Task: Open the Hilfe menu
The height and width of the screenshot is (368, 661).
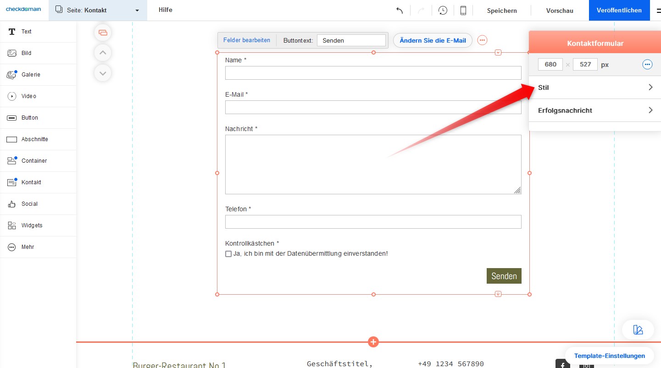Action: (x=166, y=10)
